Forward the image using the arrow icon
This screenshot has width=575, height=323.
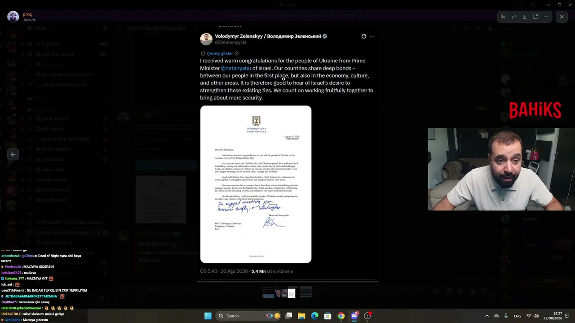pos(514,17)
